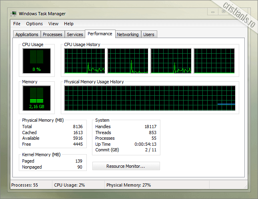Screen dimensions: 258x199
Task: Click the first CPU Usage History graph
Action: click(84, 61)
